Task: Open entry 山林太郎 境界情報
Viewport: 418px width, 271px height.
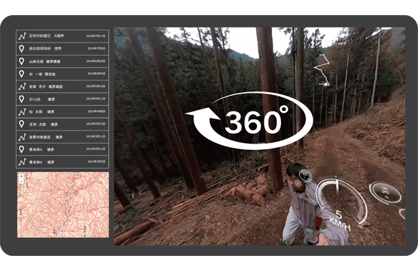Action: coord(63,61)
